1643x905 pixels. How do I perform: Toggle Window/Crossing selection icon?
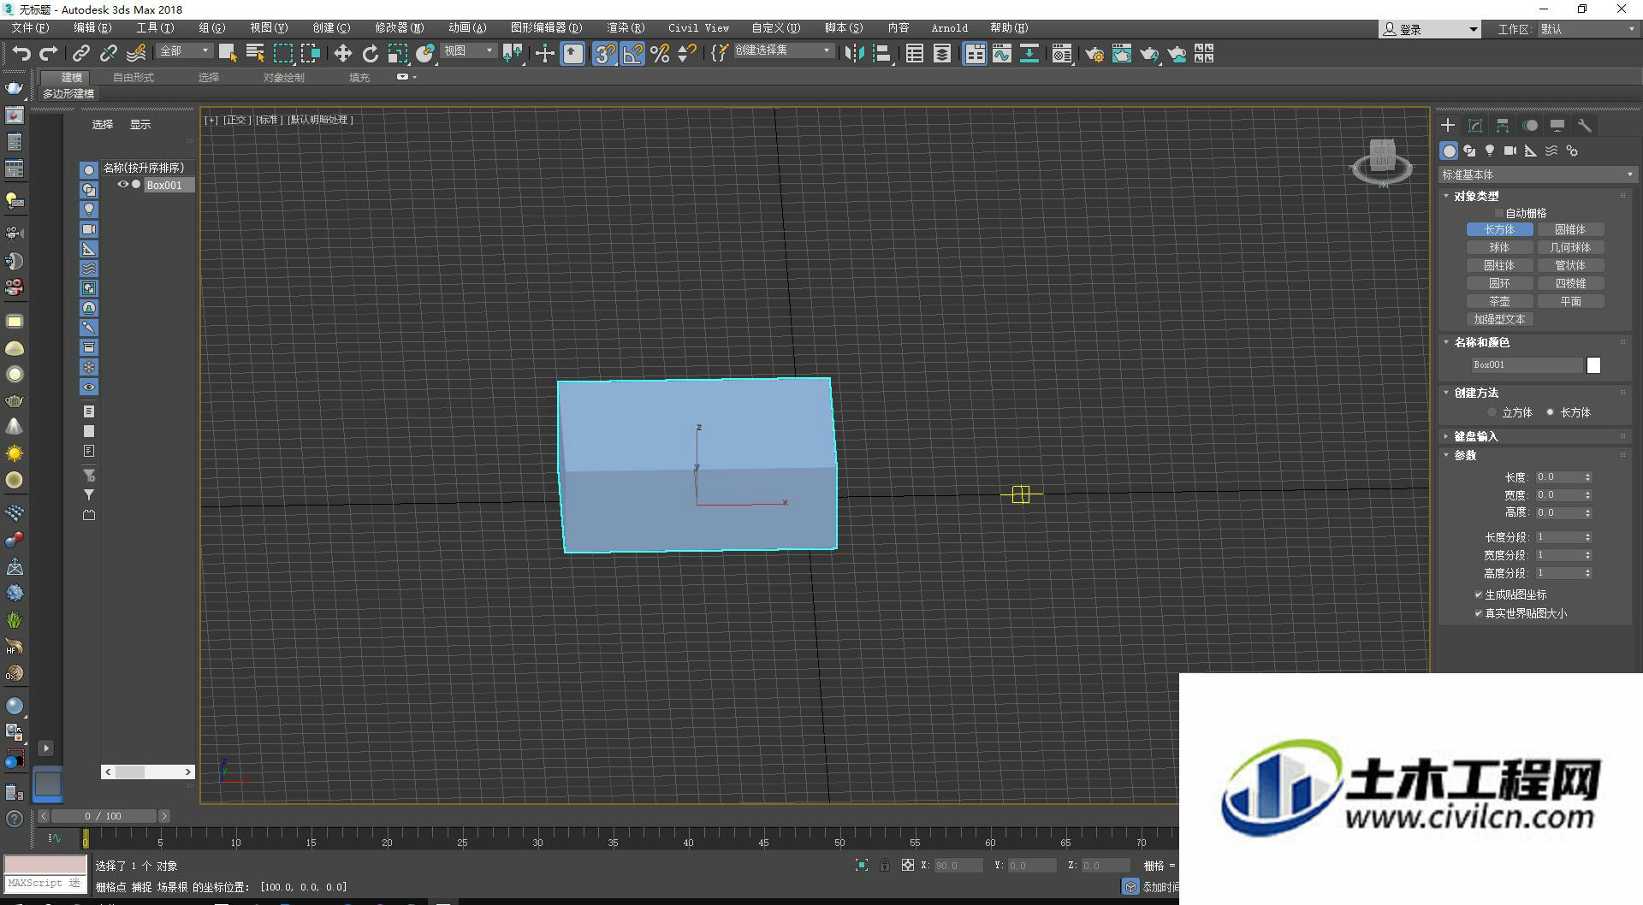tap(310, 54)
